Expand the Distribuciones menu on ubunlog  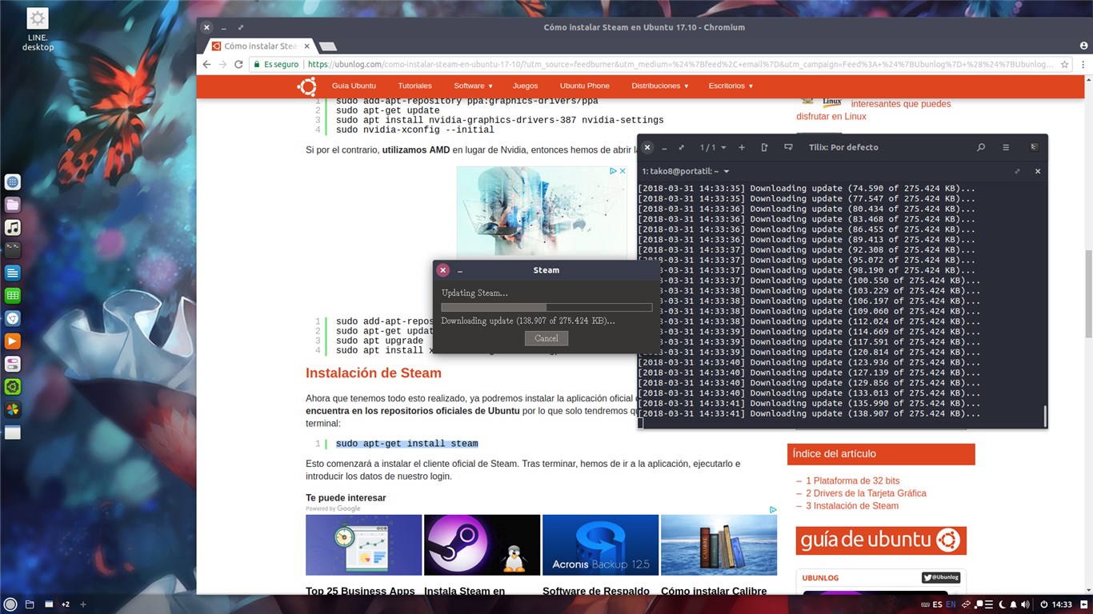pos(660,86)
